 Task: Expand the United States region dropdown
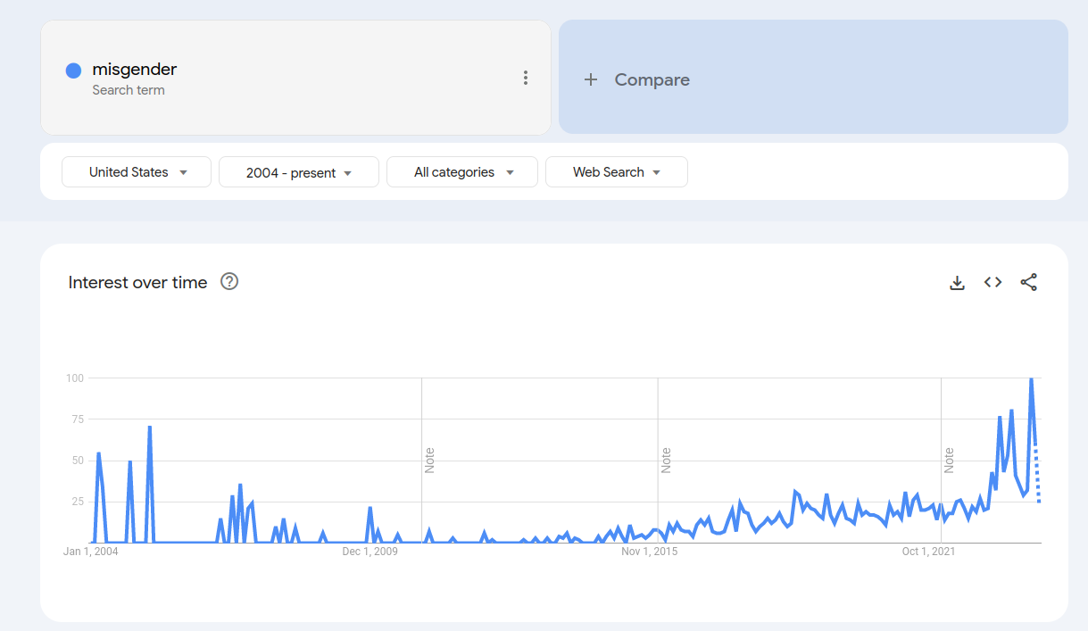pos(137,172)
